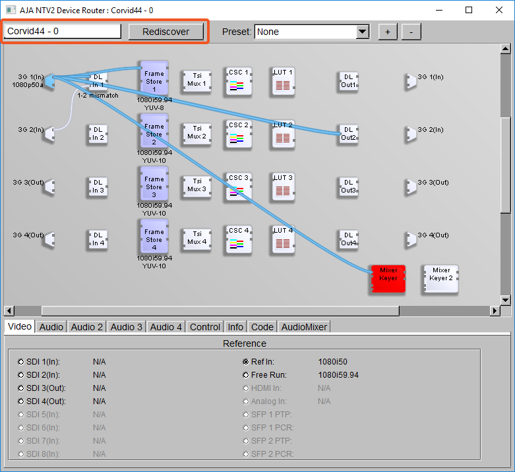Open the Preset dropdown list
The width and height of the screenshot is (515, 472).
[x=362, y=32]
